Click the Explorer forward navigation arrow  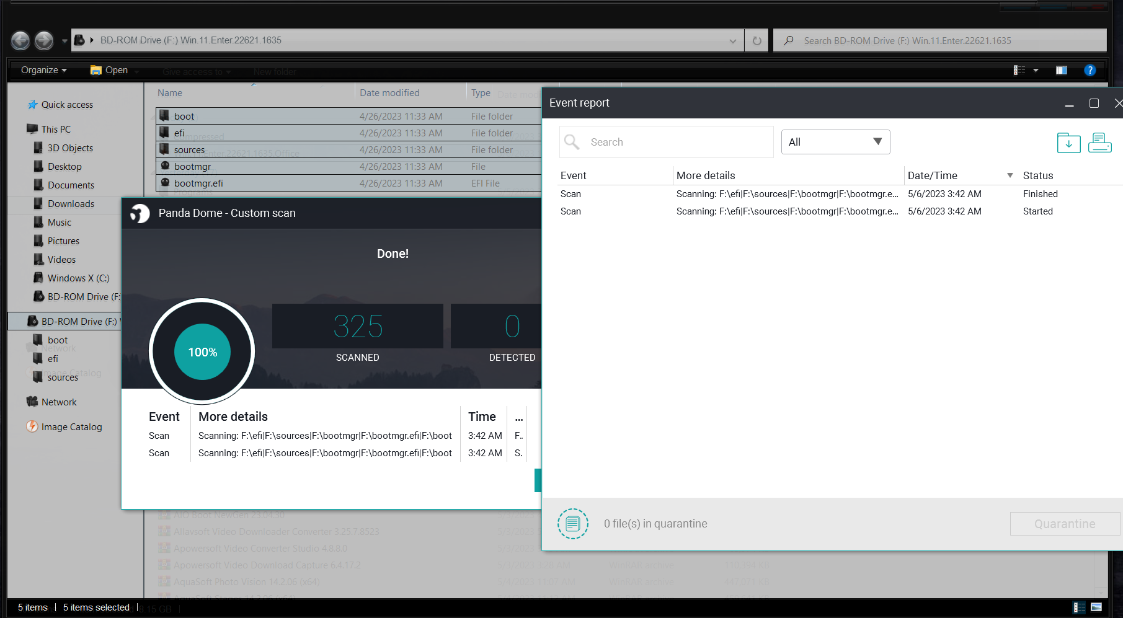click(x=44, y=41)
